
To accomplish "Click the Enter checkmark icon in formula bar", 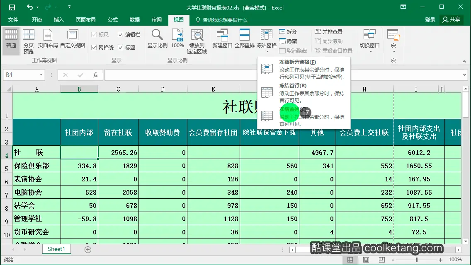I will pos(80,75).
